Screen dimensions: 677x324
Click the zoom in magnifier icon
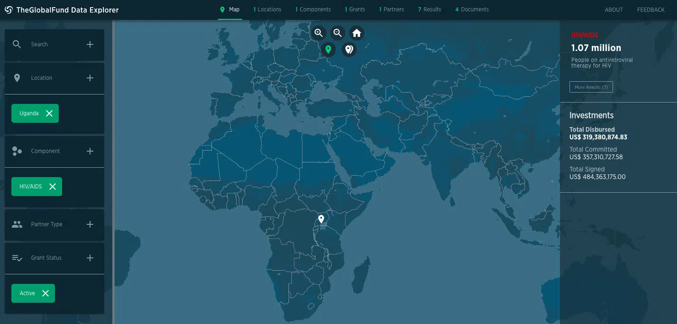(x=319, y=33)
